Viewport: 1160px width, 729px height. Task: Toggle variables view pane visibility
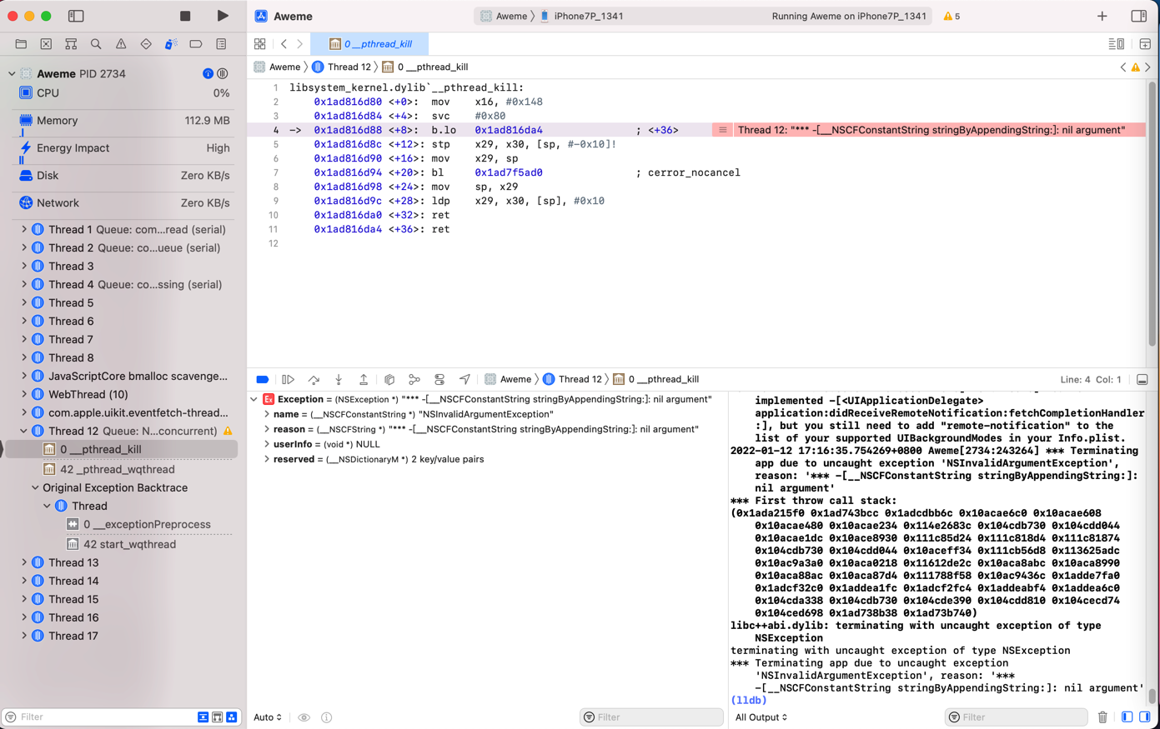coord(1127,717)
